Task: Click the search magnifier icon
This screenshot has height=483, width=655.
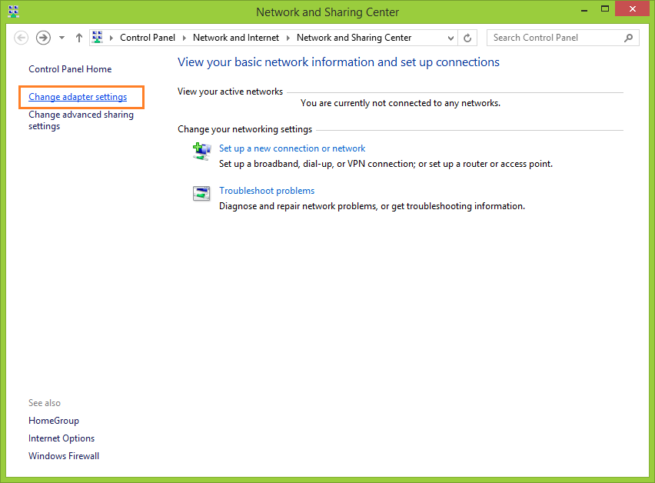Action: click(628, 38)
